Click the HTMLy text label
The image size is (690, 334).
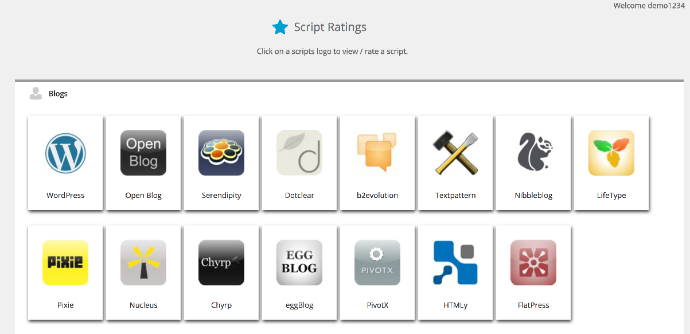click(x=455, y=305)
